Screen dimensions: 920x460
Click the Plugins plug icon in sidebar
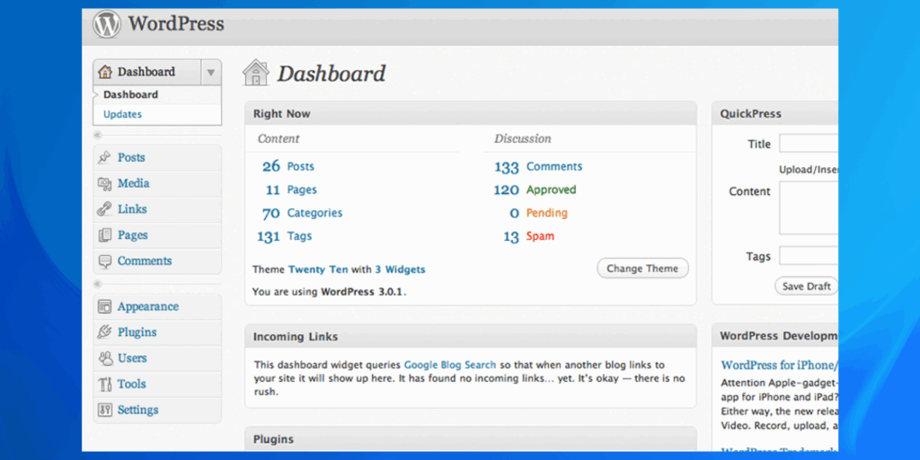click(x=104, y=332)
